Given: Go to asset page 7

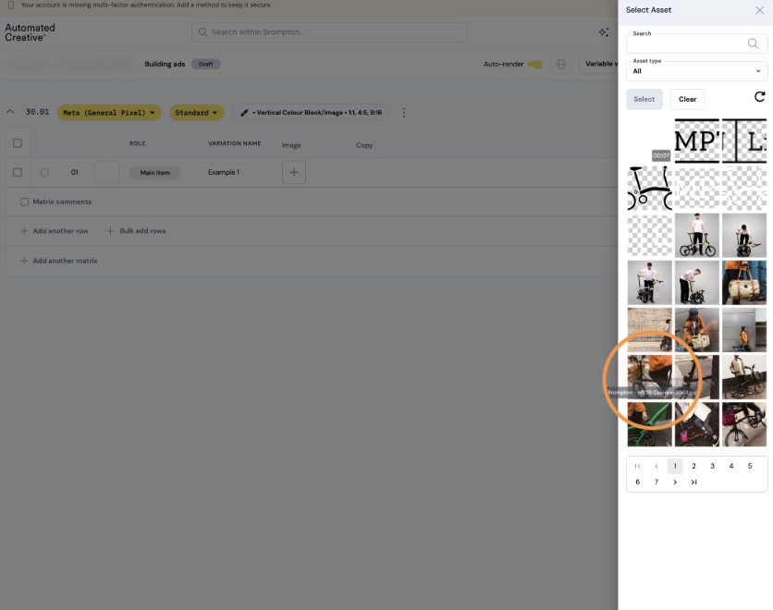Looking at the screenshot, I should 656,482.
